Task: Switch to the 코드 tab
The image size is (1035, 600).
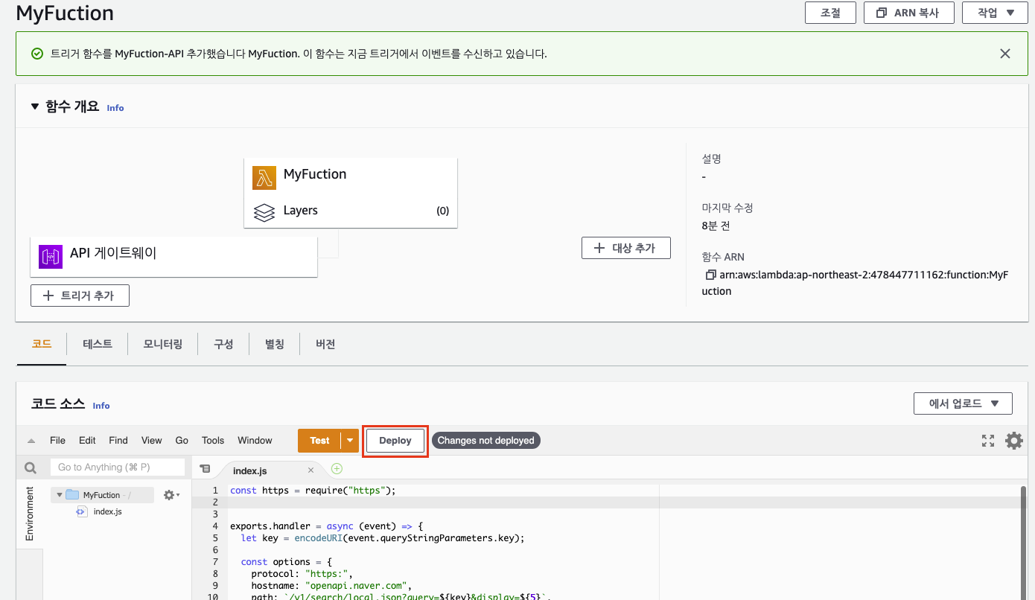Action: click(42, 344)
